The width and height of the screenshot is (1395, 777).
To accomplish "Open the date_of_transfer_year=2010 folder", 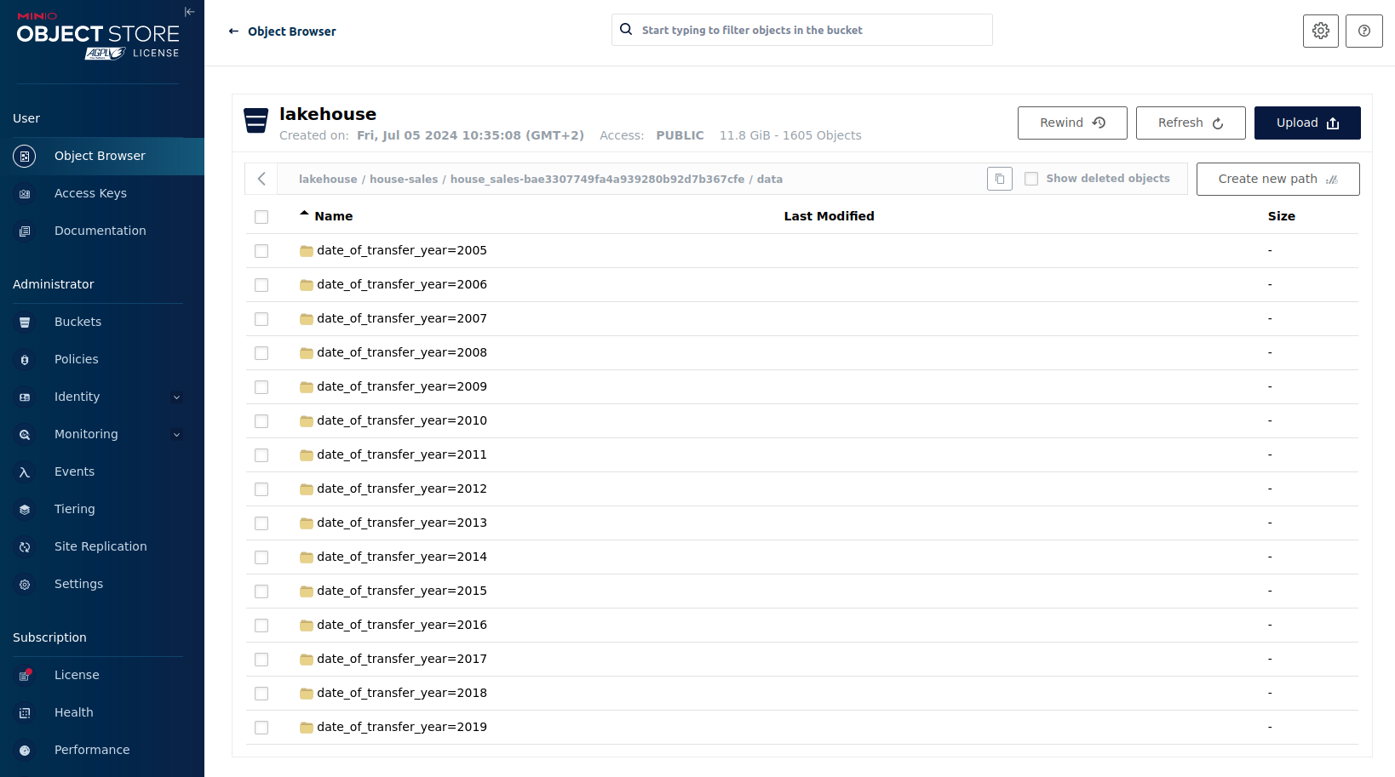I will coord(401,420).
